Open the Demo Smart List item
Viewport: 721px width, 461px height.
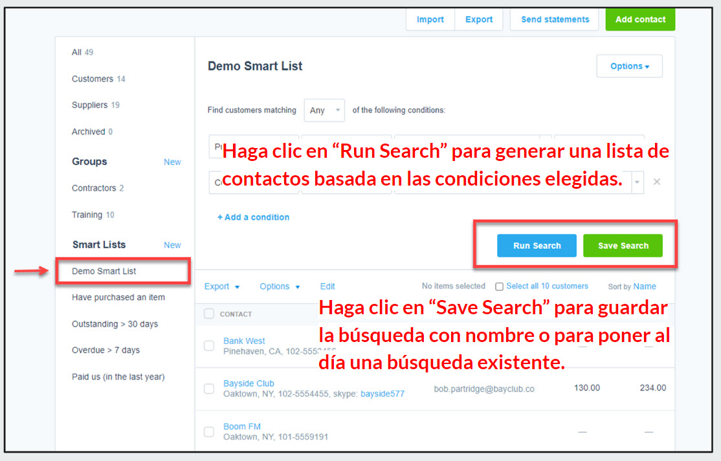coord(104,272)
